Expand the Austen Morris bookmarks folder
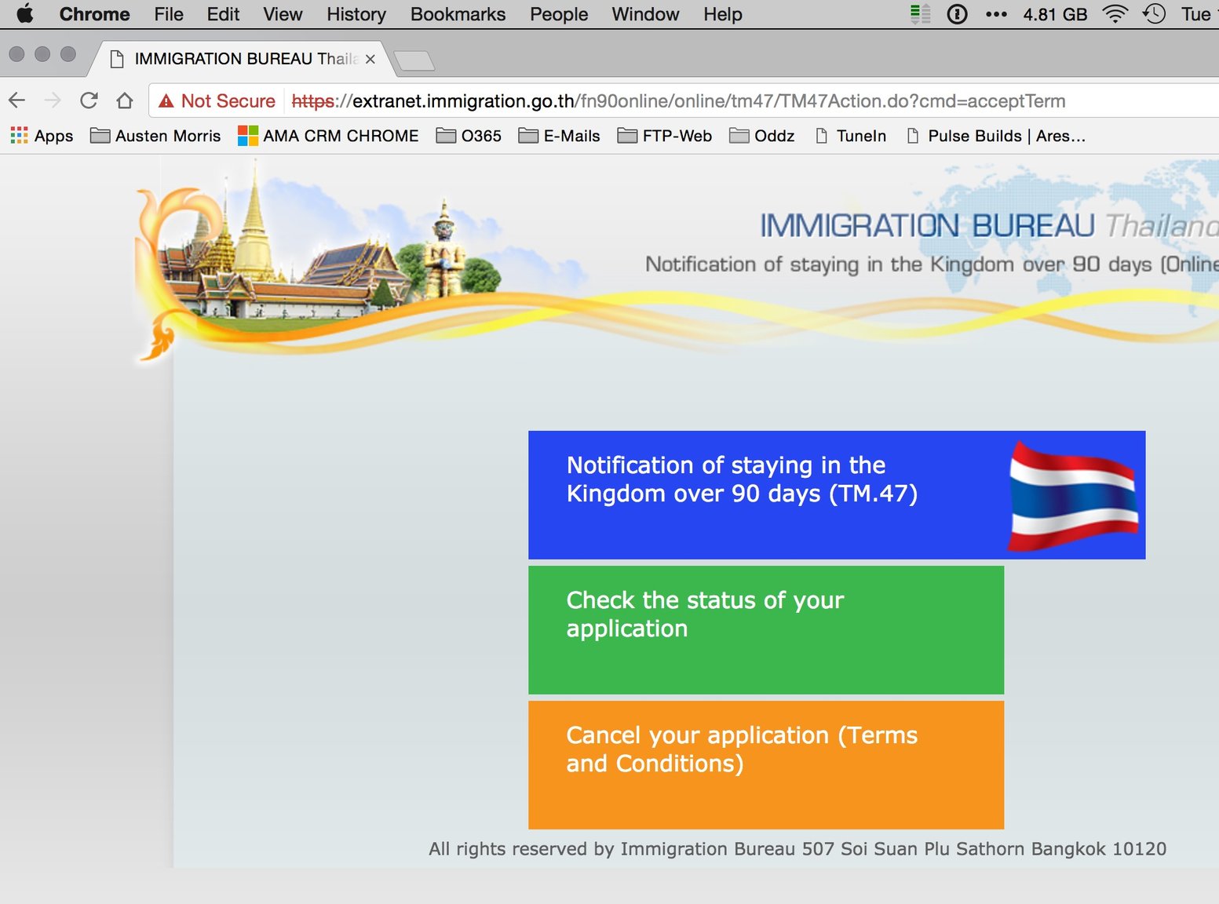The height and width of the screenshot is (904, 1219). pyautogui.click(x=155, y=136)
